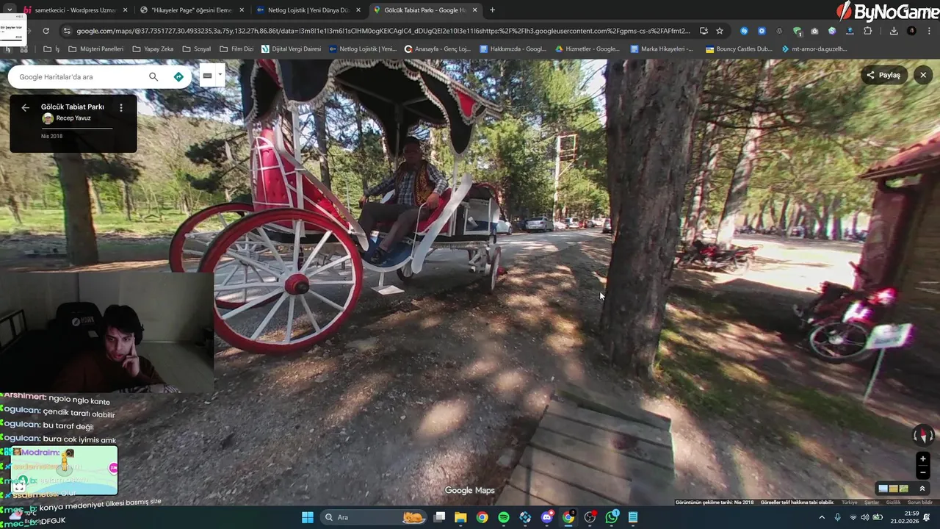Viewport: 940px width, 529px height.
Task: Open a new browser tab
Action: pos(492,10)
